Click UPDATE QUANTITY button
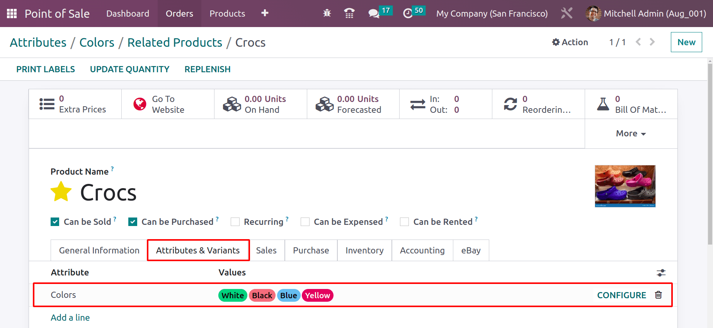 (x=129, y=69)
